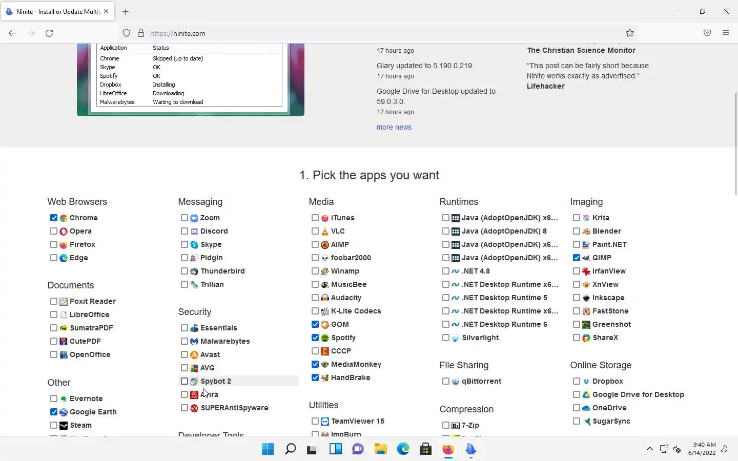This screenshot has height=461, width=738.
Task: Click the Paint.NET label
Action: (x=609, y=244)
